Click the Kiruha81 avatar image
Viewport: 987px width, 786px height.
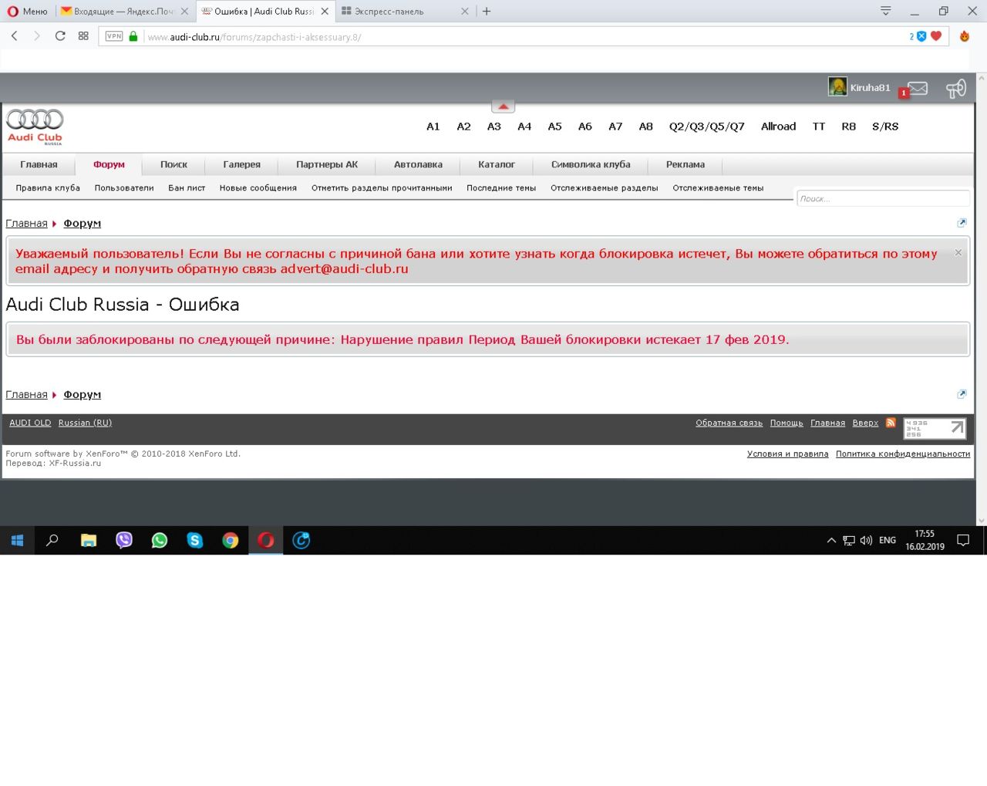(x=837, y=87)
